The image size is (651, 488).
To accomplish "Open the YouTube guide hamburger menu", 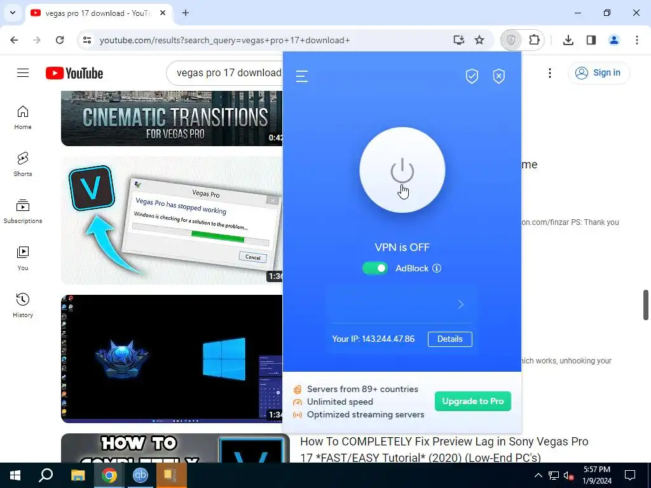I will click(x=23, y=73).
